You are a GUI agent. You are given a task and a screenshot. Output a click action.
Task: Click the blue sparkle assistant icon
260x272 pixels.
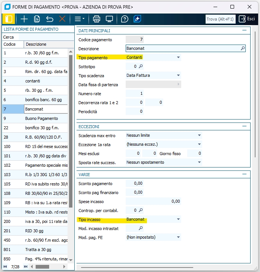coord(137,19)
